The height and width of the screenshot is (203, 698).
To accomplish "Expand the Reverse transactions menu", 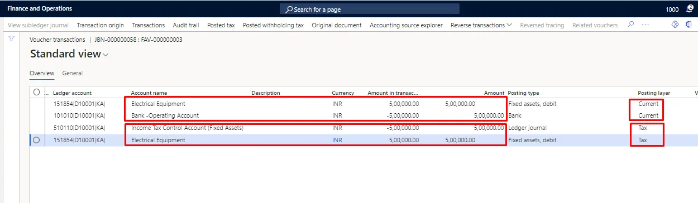I will pos(481,25).
